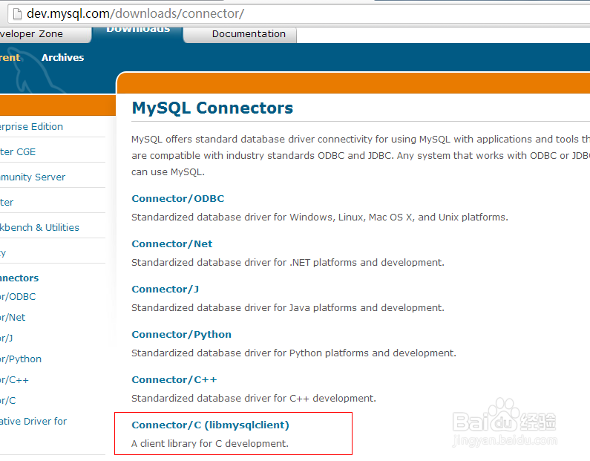
Task: Open sidebar Native Driver for link
Action: (x=33, y=421)
